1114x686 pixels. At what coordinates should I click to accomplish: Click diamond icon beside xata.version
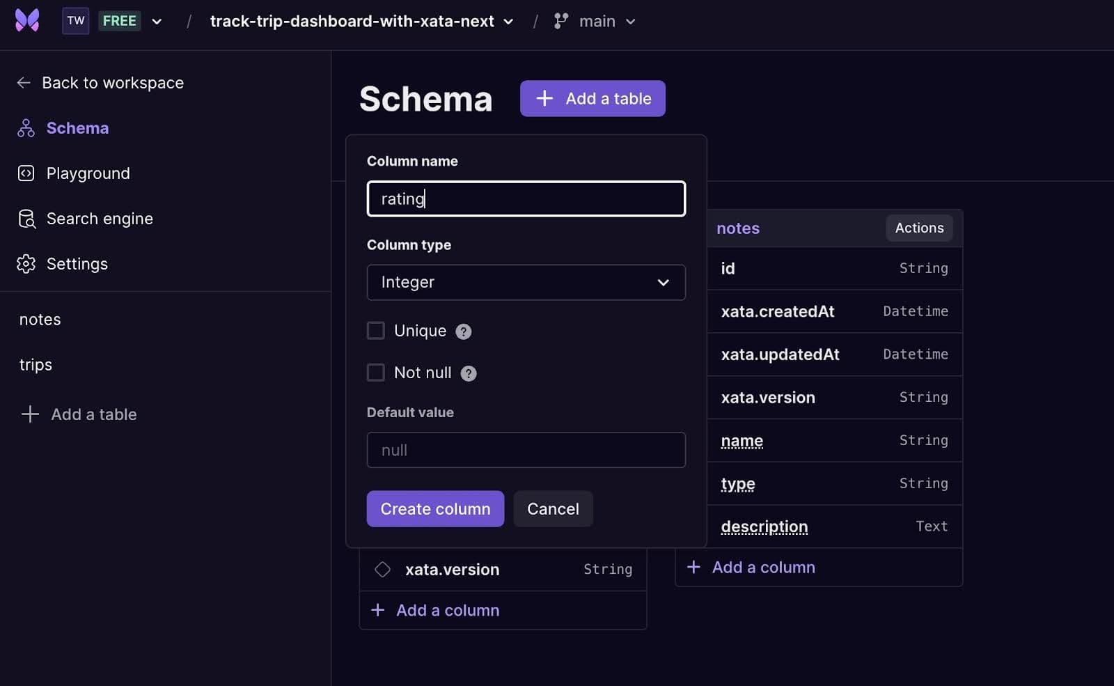382,570
